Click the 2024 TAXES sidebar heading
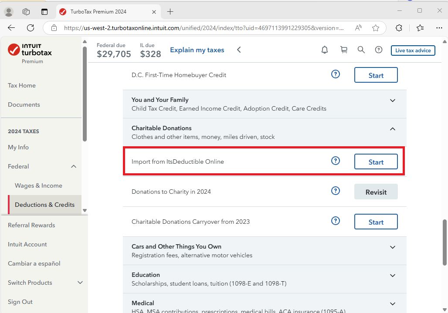 [24, 131]
